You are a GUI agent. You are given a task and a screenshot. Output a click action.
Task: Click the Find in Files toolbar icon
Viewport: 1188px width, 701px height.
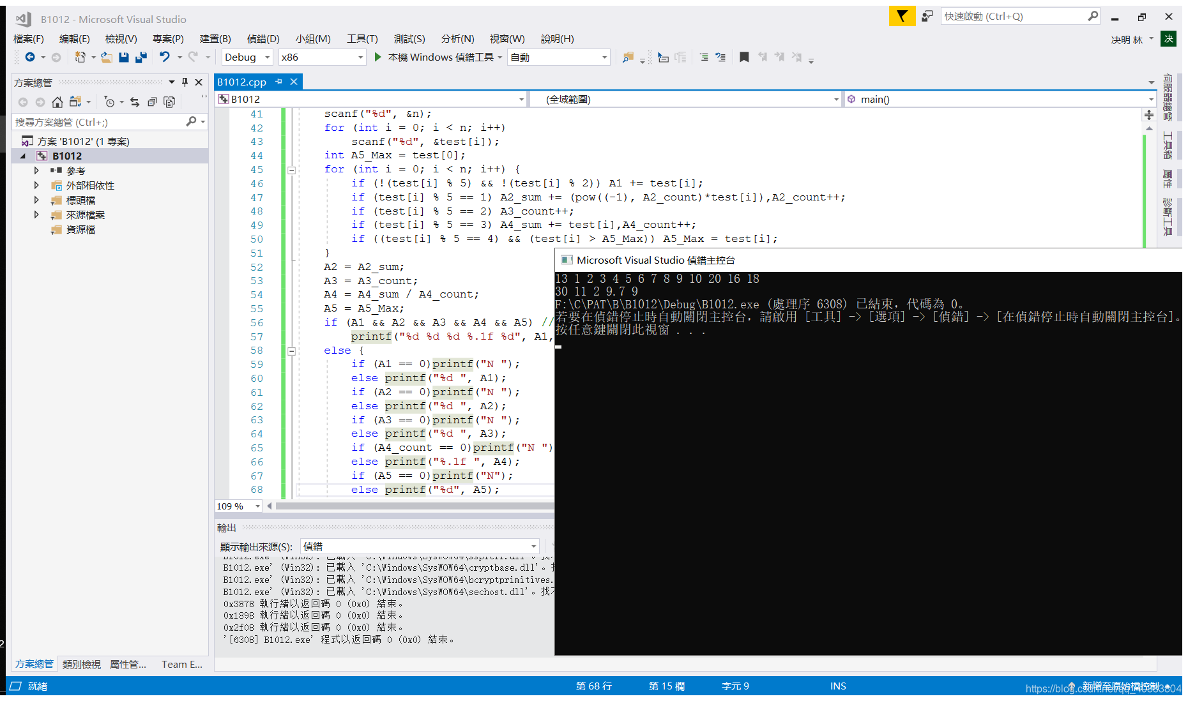628,57
